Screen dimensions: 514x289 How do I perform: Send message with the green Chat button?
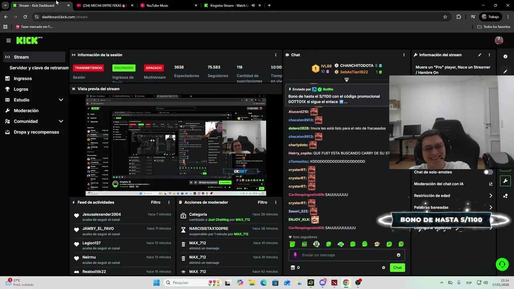point(397,268)
